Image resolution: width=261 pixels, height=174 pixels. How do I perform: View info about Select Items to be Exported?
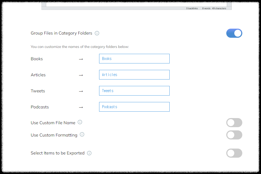[x=89, y=153]
